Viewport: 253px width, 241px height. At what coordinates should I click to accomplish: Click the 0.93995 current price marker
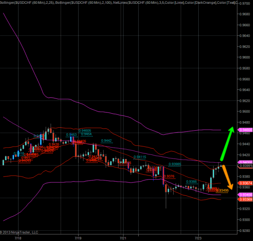[245, 166]
